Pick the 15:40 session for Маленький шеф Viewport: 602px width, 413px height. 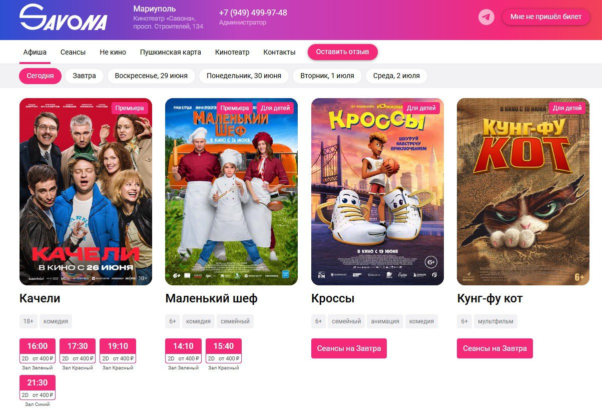click(223, 351)
